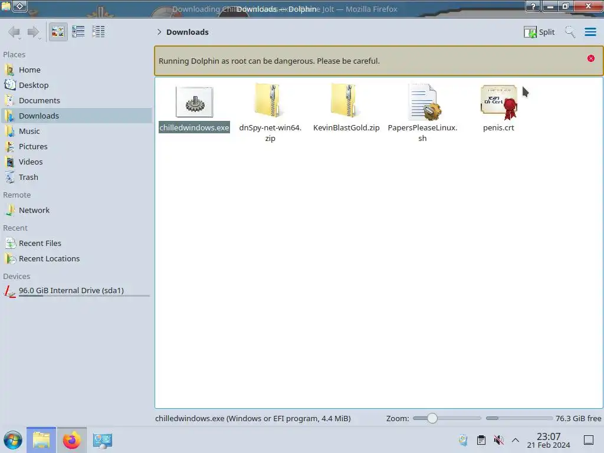This screenshot has height=453, width=604.
Task: Click the Music folder icon in sidebar
Action: (9, 132)
